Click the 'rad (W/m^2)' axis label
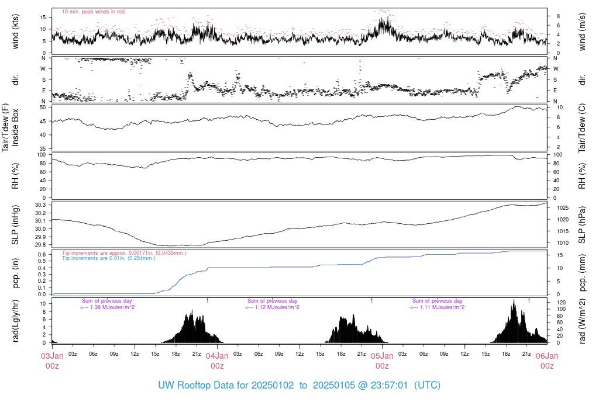The width and height of the screenshot is (599, 409). tap(582, 321)
